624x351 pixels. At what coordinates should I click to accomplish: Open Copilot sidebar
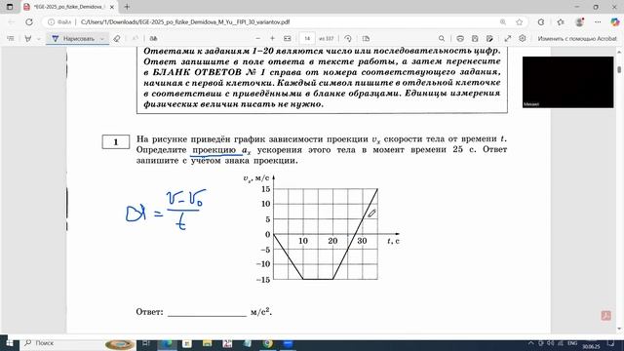[x=615, y=22]
